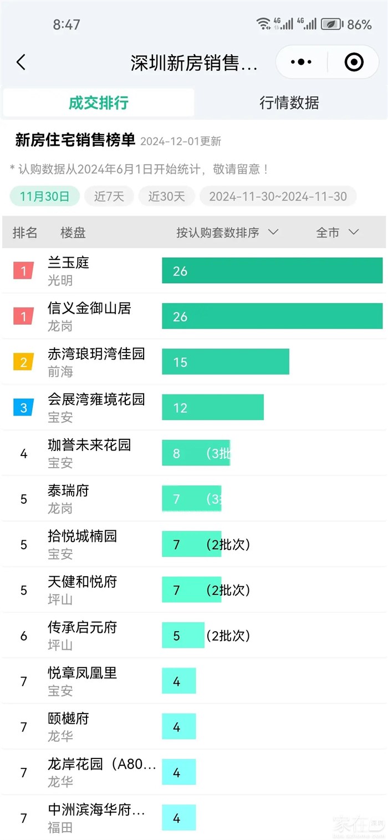Viewport: 388px width, 840px height.
Task: Tap the red rank 1 badge for 兰玉庭
Action: pyautogui.click(x=23, y=271)
